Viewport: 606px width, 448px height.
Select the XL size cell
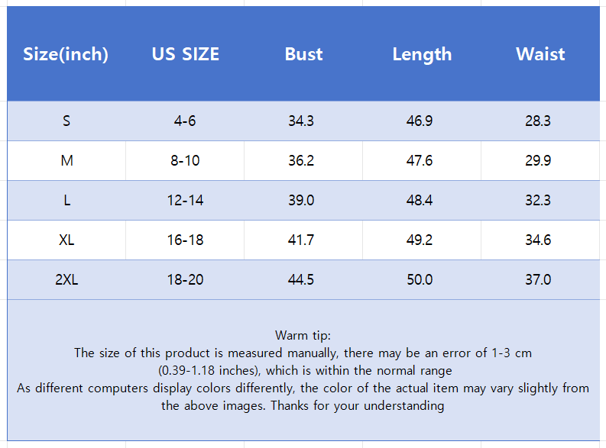pyautogui.click(x=66, y=240)
